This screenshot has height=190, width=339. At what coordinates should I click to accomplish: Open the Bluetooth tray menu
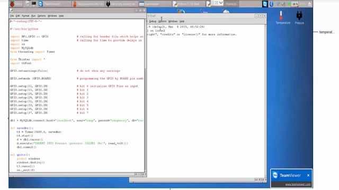[x=272, y=4]
